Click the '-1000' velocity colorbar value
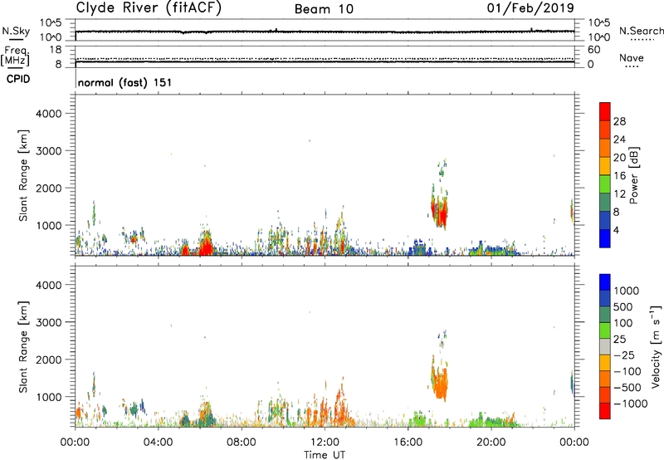The width and height of the screenshot is (664, 460). (x=631, y=404)
